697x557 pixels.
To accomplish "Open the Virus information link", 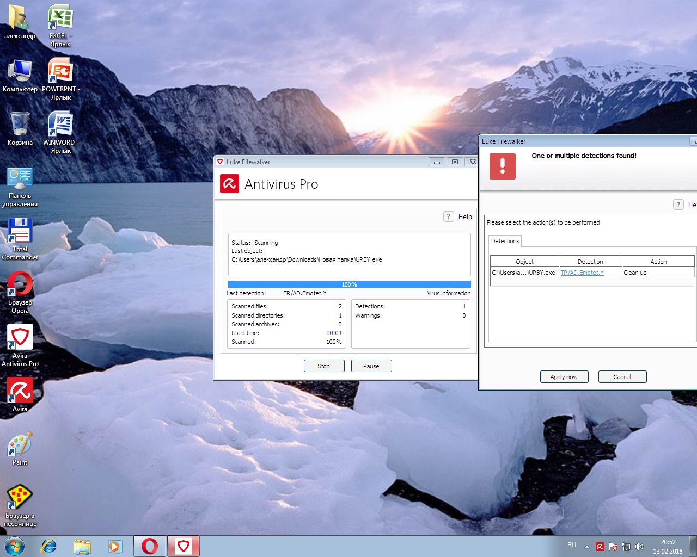I will click(x=449, y=293).
